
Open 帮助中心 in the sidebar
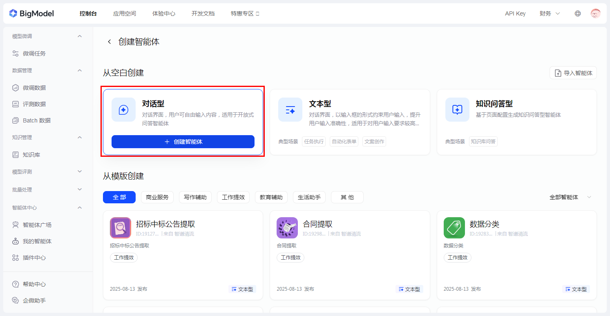34,284
